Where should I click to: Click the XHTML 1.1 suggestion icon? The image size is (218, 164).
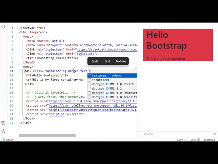click(89, 88)
